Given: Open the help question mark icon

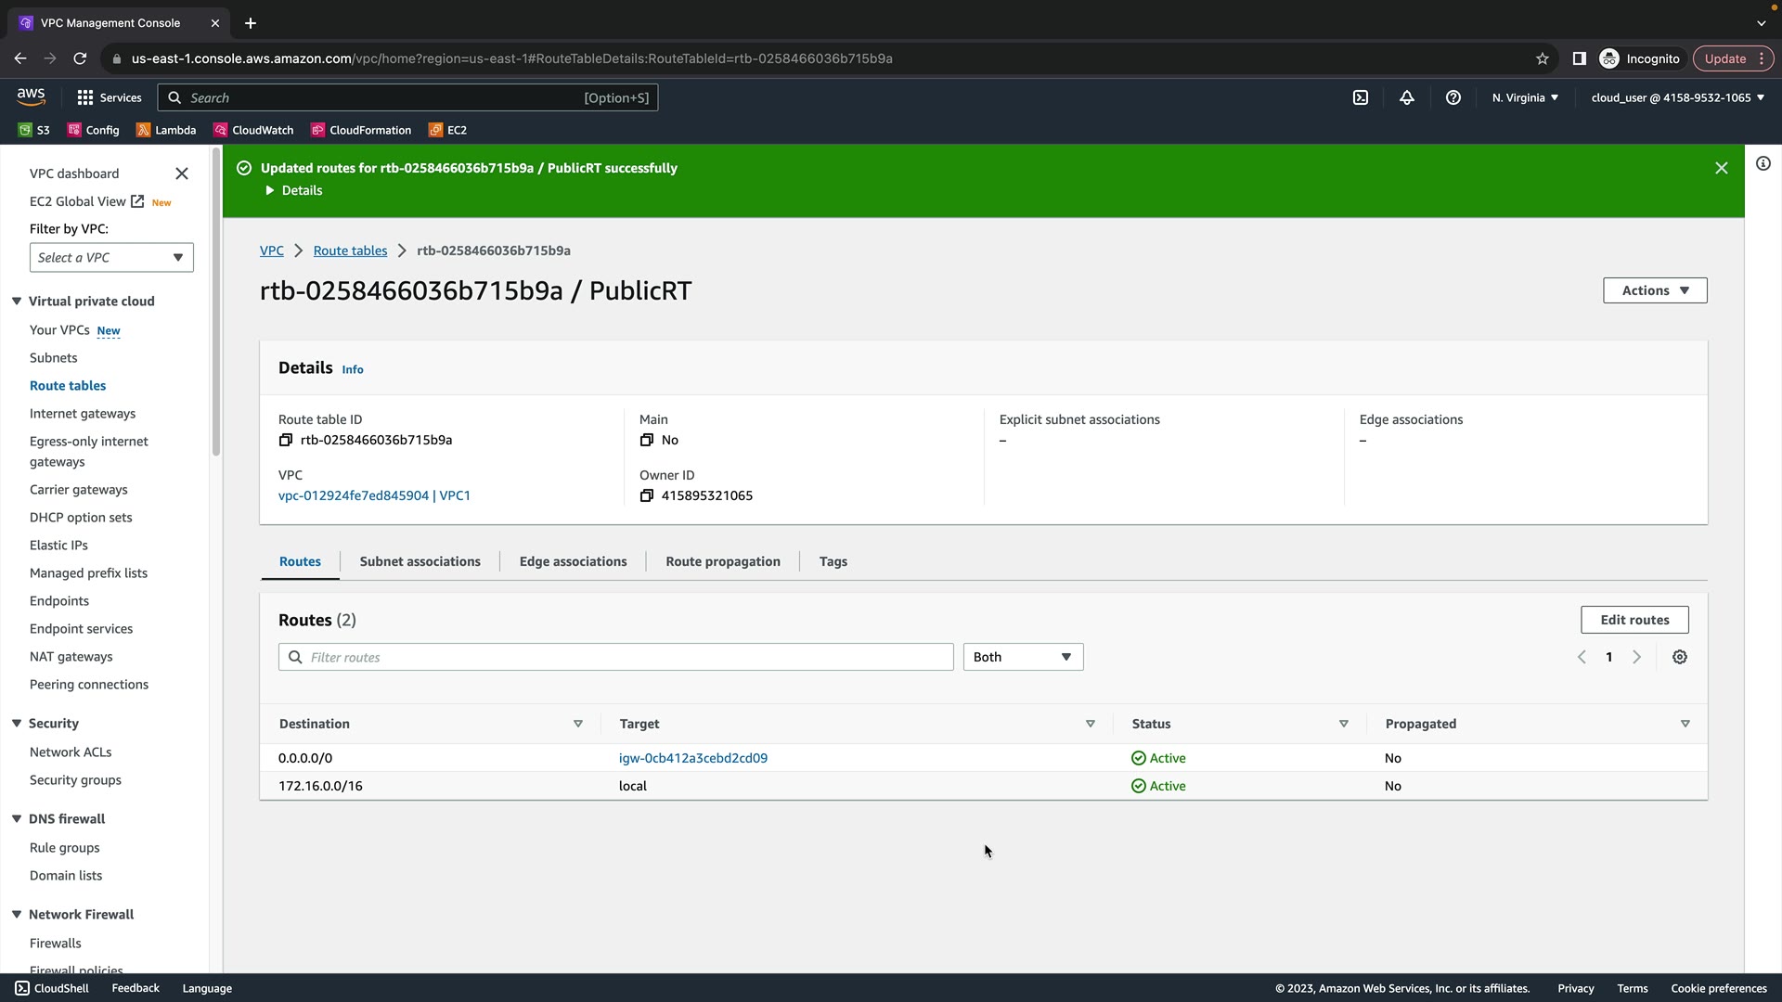Looking at the screenshot, I should [1453, 97].
